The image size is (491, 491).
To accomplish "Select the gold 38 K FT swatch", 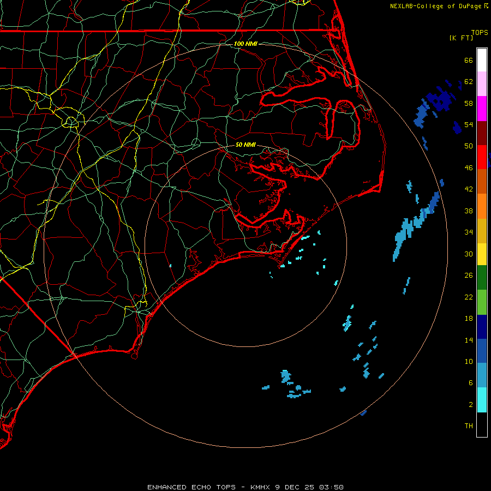I will (482, 231).
